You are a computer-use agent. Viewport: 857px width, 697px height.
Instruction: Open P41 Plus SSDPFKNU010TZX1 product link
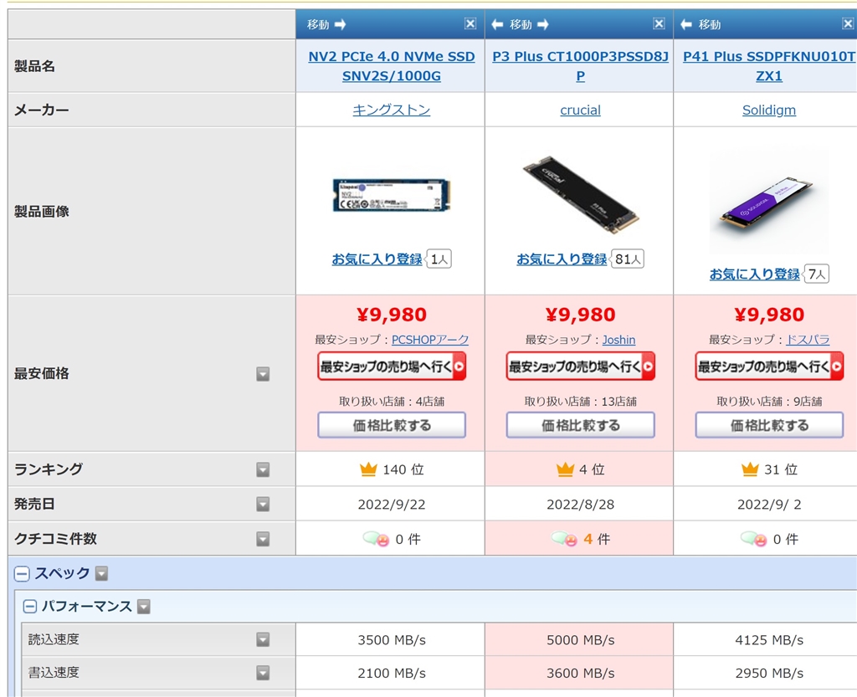(x=769, y=66)
